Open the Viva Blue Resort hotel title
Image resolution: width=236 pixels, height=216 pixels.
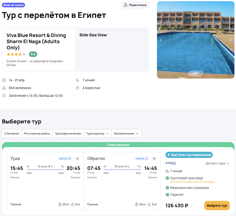(x=36, y=41)
